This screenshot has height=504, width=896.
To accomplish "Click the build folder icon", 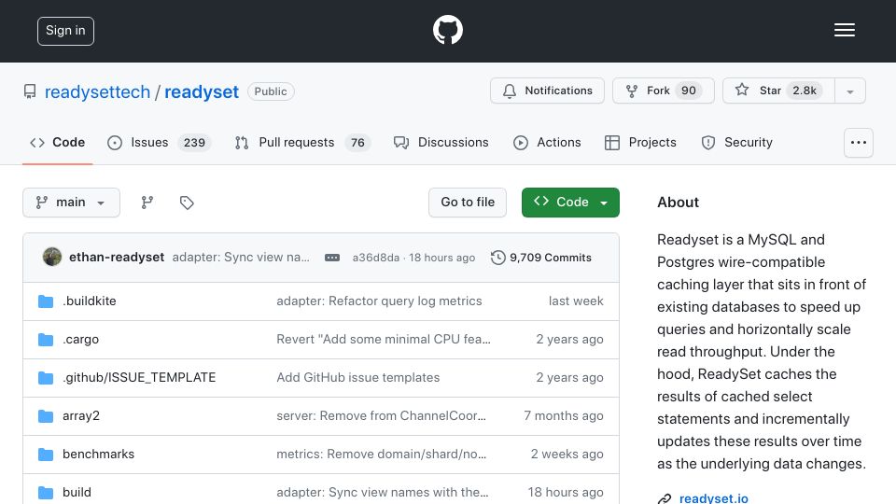I will click(46, 492).
